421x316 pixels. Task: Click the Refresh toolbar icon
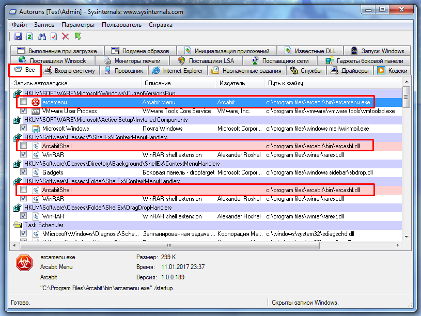click(30, 36)
